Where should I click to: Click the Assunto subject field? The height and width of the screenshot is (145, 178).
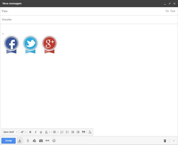click(89, 20)
